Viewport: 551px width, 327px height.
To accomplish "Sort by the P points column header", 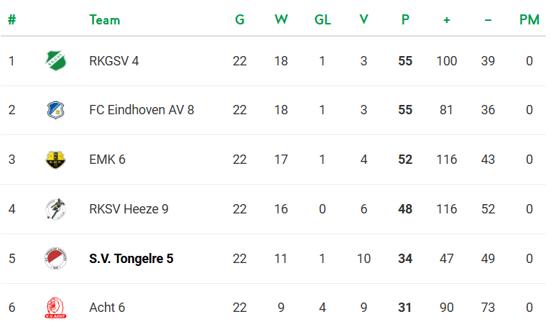I will [x=405, y=20].
